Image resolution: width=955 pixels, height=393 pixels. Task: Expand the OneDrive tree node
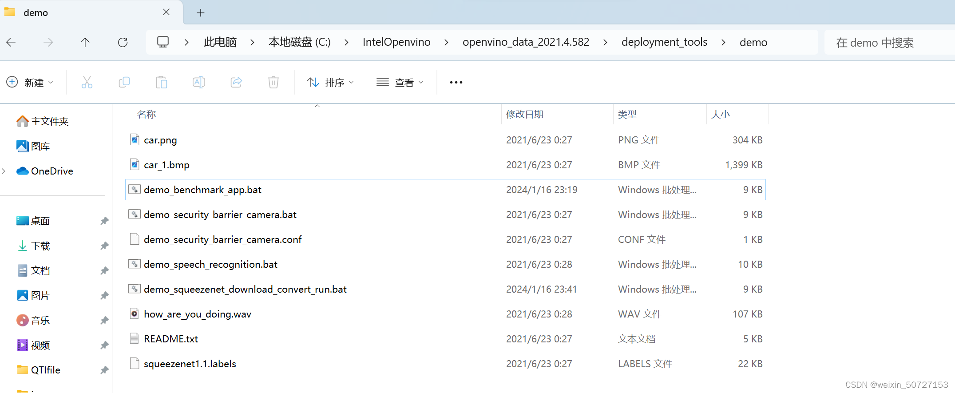[4, 171]
